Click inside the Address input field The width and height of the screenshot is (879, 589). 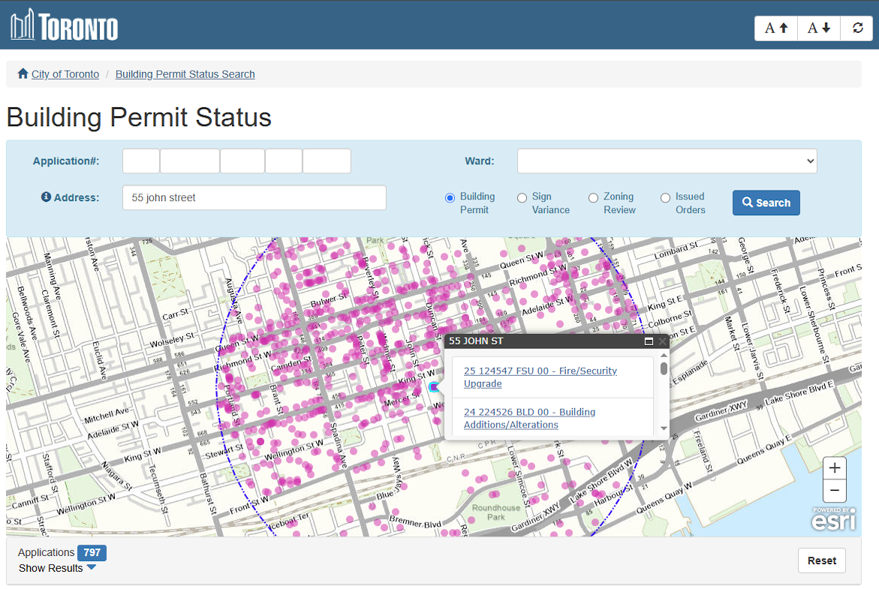pos(254,197)
